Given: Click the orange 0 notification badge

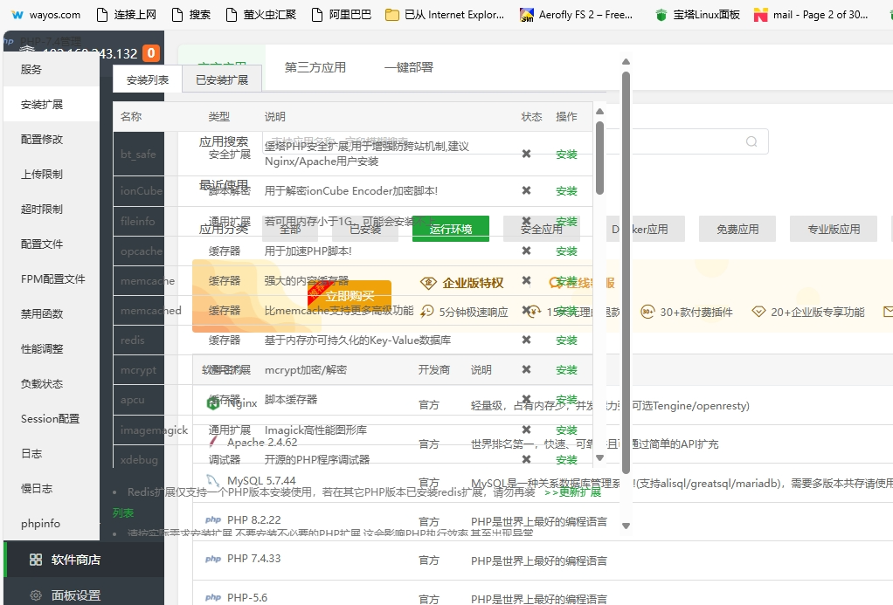Looking at the screenshot, I should coord(151,53).
